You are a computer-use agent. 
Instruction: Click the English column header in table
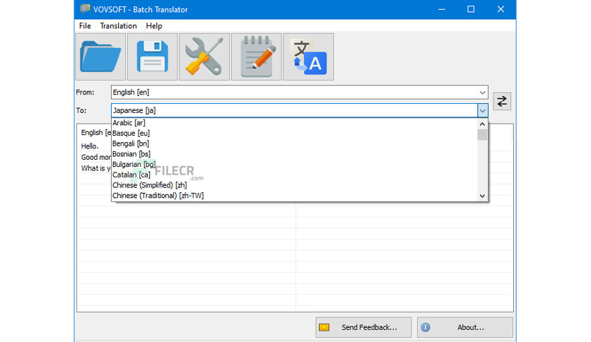[x=95, y=133]
